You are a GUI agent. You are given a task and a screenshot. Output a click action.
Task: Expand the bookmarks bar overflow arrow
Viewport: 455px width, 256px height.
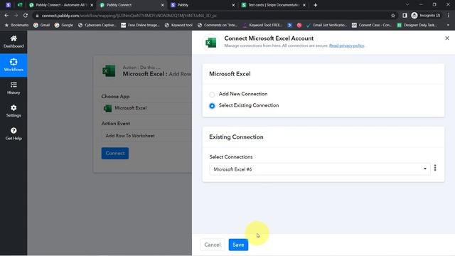click(x=448, y=26)
